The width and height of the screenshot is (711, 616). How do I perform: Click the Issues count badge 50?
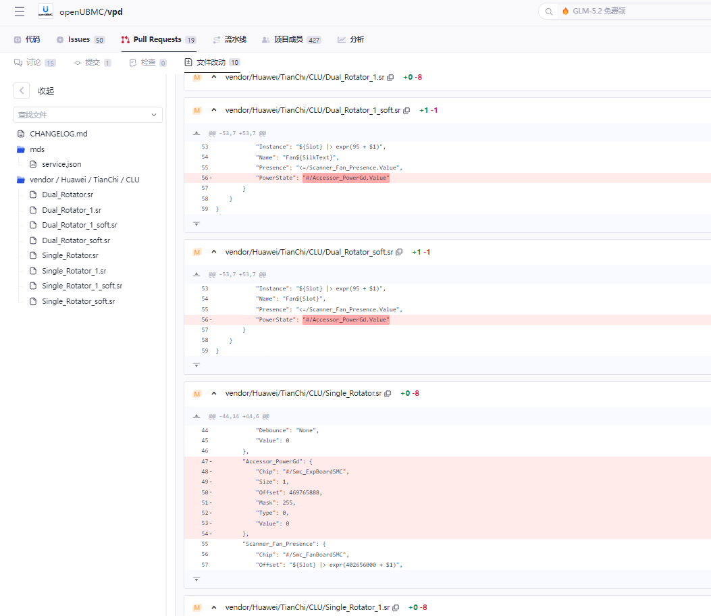click(99, 40)
